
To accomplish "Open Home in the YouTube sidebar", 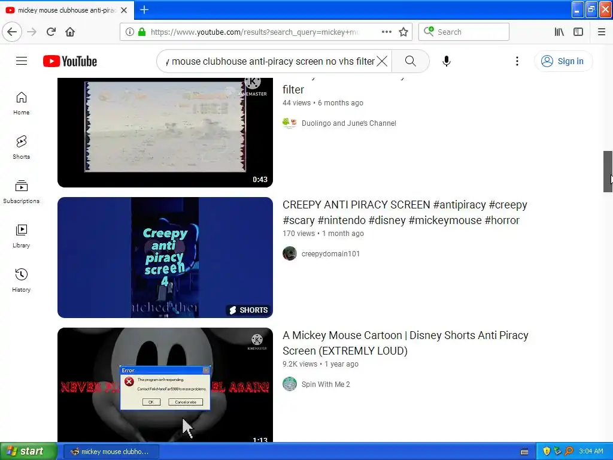I will coord(22,104).
